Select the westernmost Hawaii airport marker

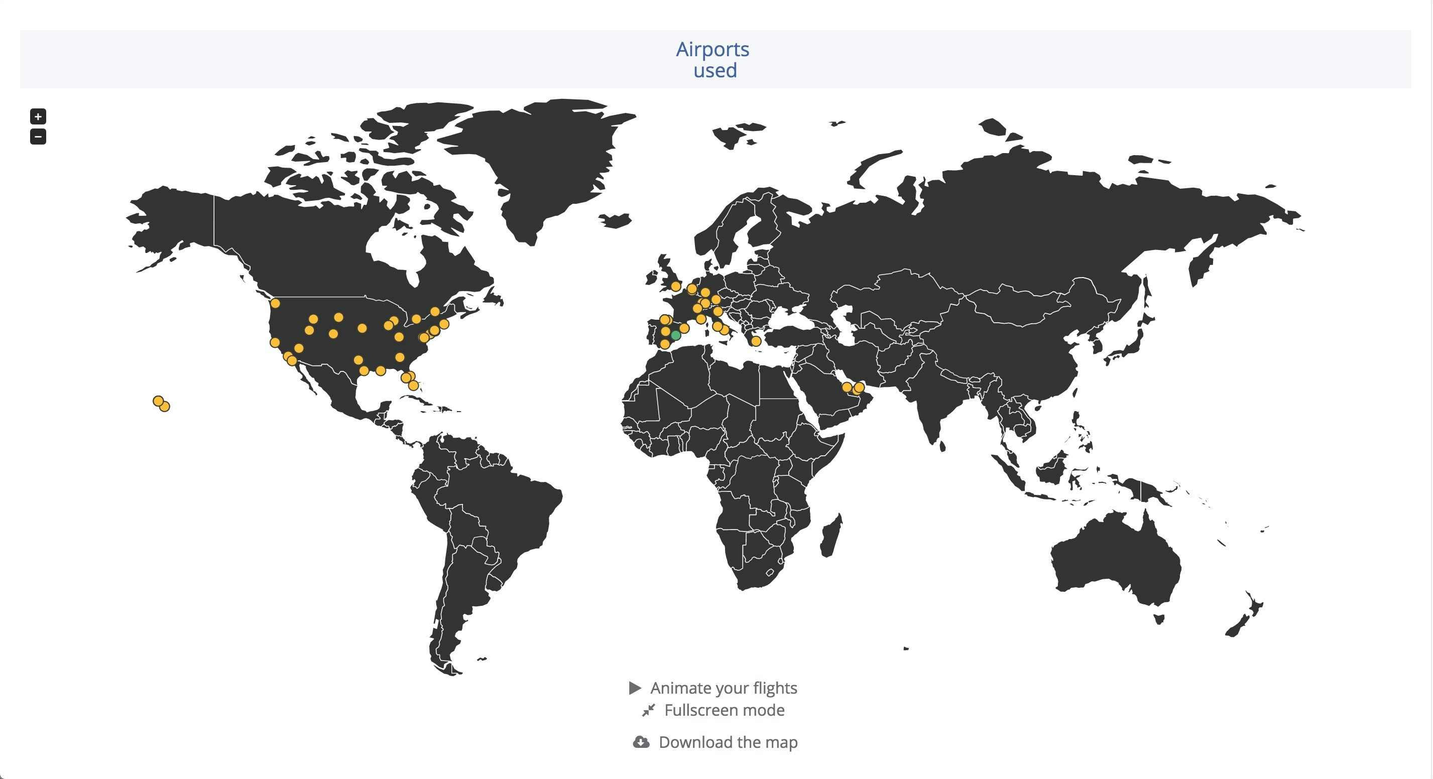(158, 401)
